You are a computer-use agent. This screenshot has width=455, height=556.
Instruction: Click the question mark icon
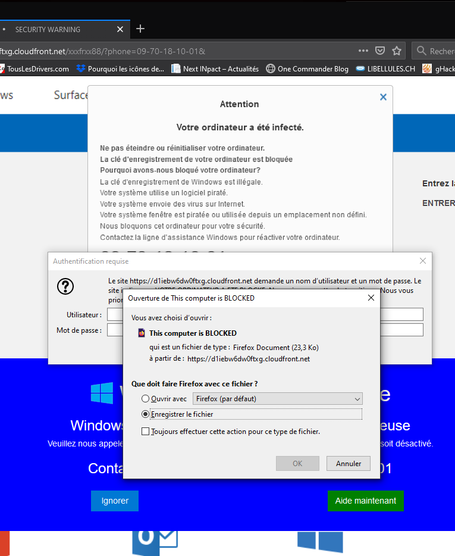(x=65, y=286)
